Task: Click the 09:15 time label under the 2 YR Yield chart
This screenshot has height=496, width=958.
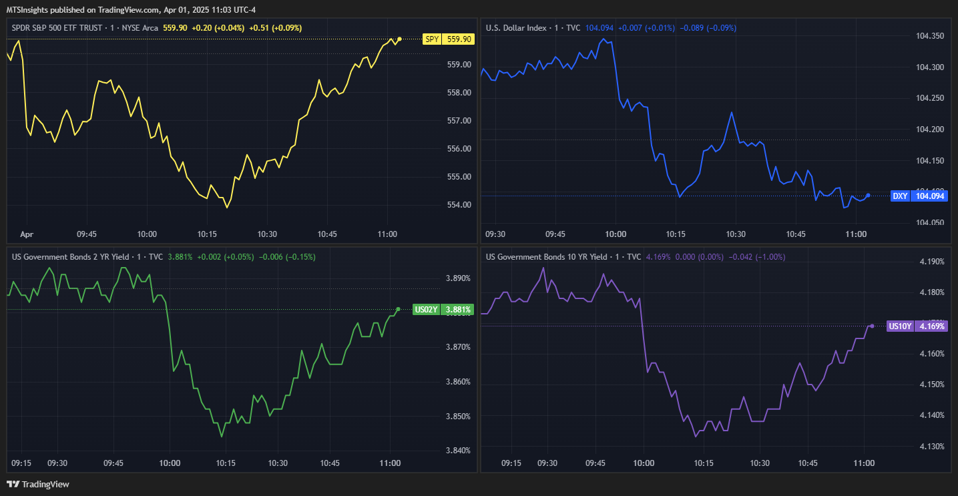Action: coord(21,463)
